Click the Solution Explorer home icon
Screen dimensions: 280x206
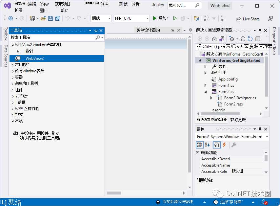click(x=214, y=39)
